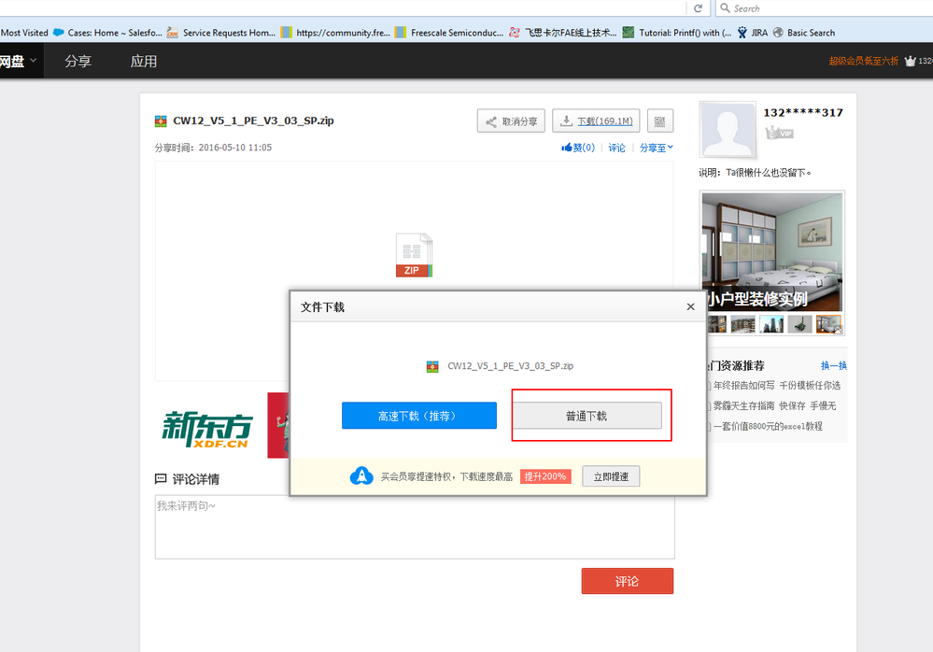Click the archive icon beside the page file title
This screenshot has width=933, height=652.
(161, 120)
